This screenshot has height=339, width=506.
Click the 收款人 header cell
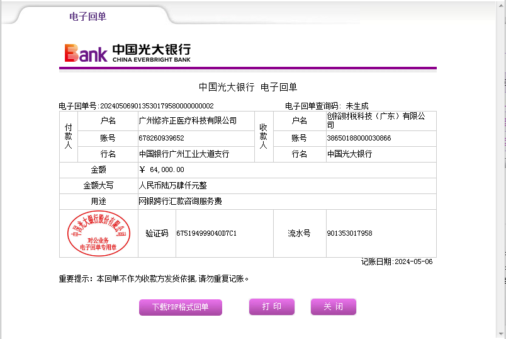264,136
